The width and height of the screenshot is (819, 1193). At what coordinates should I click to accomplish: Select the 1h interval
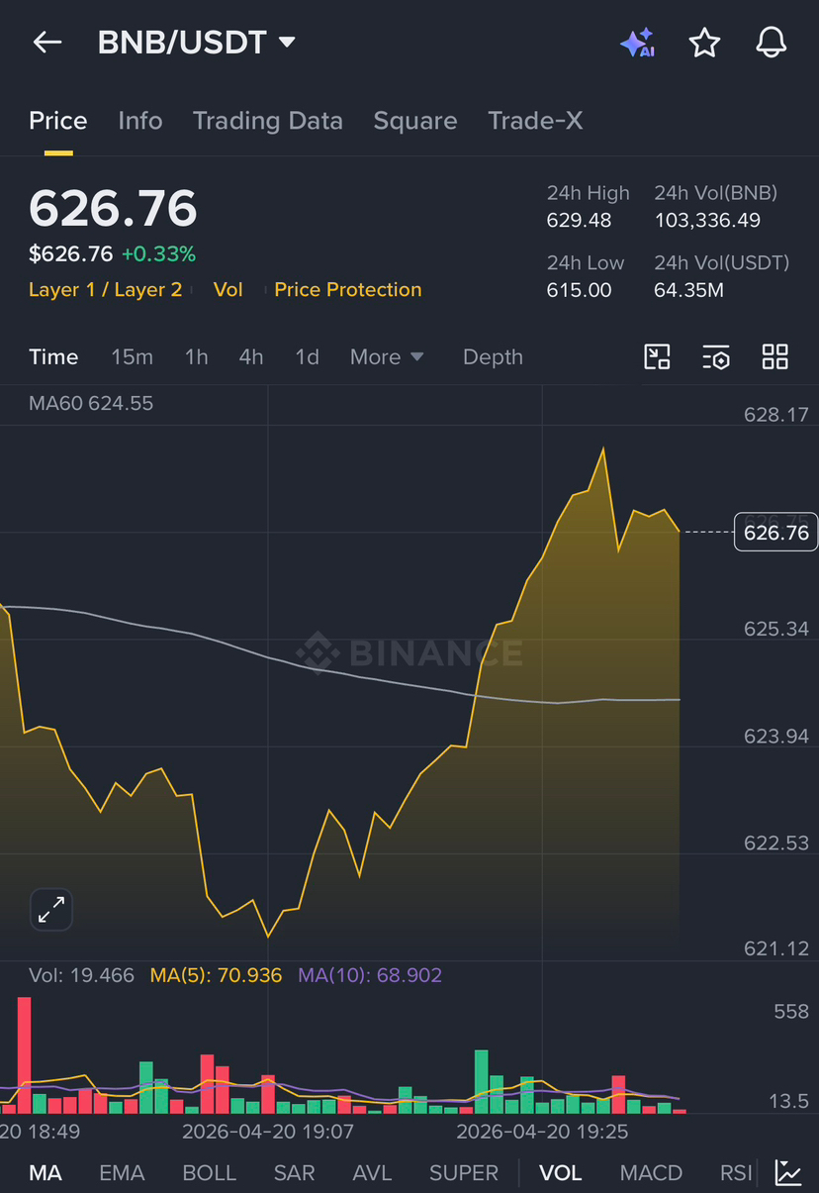click(196, 356)
